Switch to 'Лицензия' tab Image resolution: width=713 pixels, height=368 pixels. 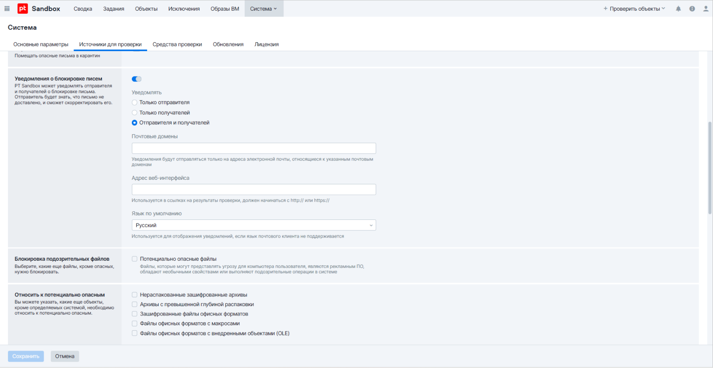click(x=266, y=44)
